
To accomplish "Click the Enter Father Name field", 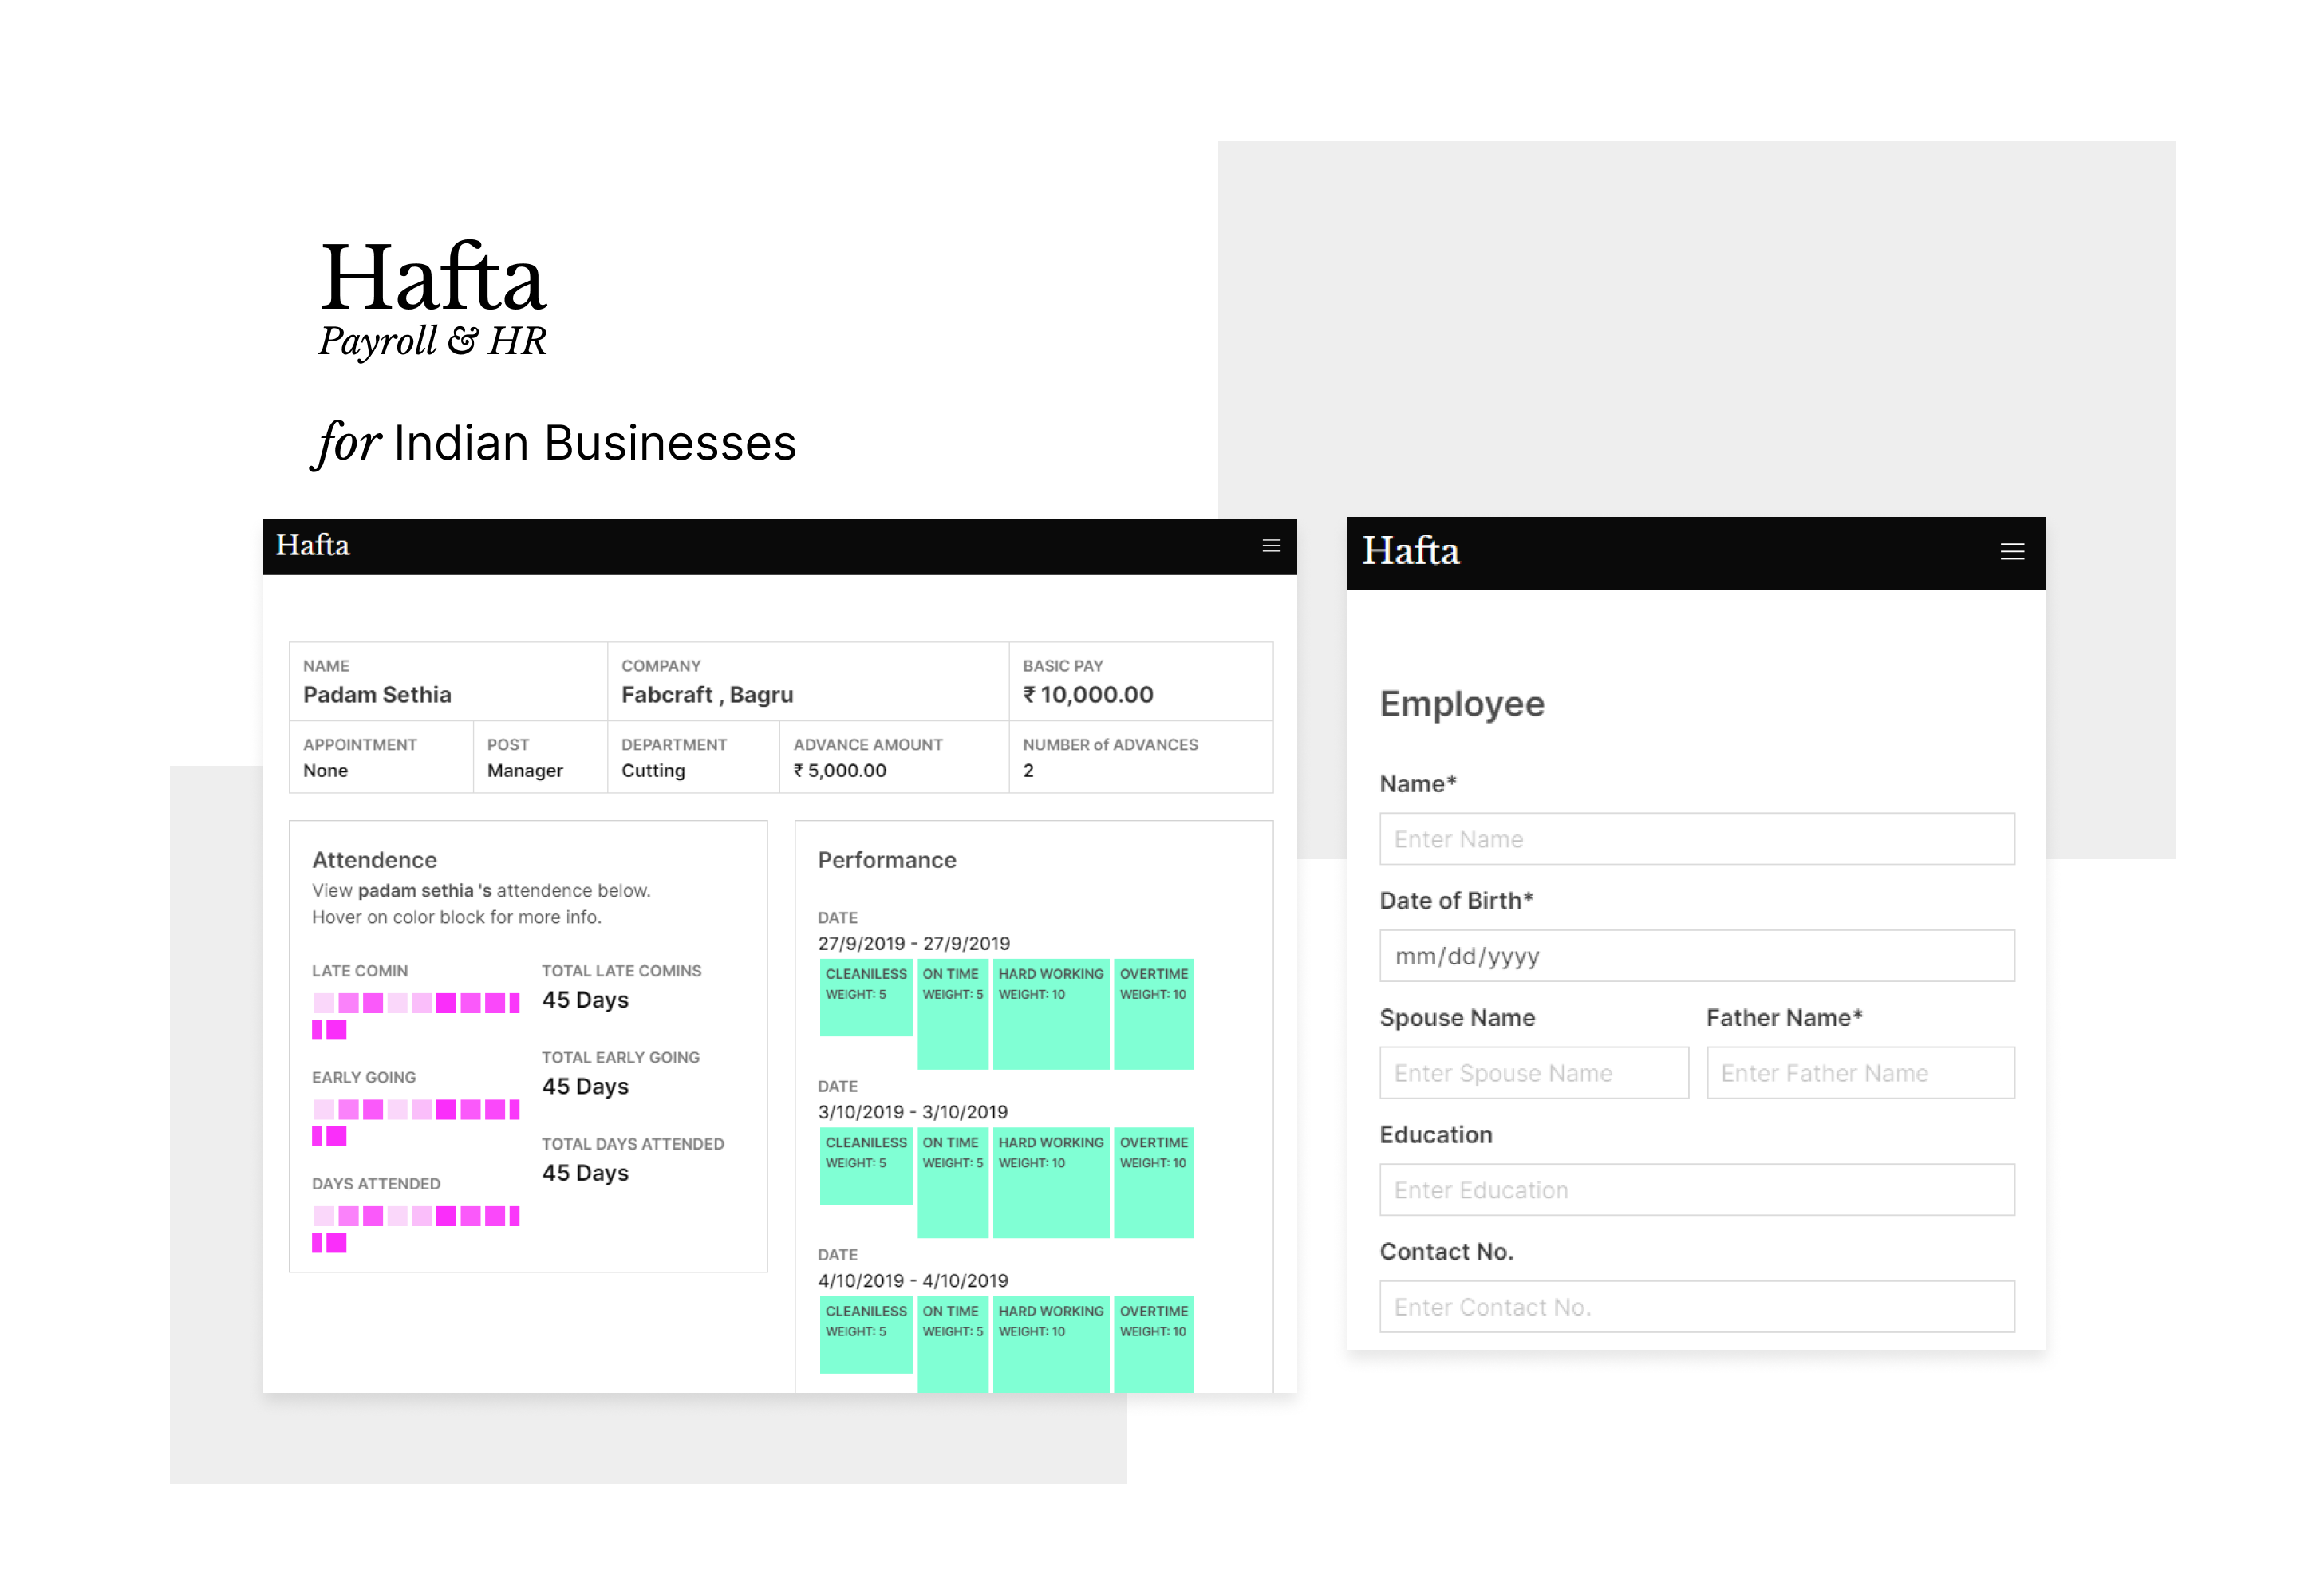I will tap(1860, 1073).
